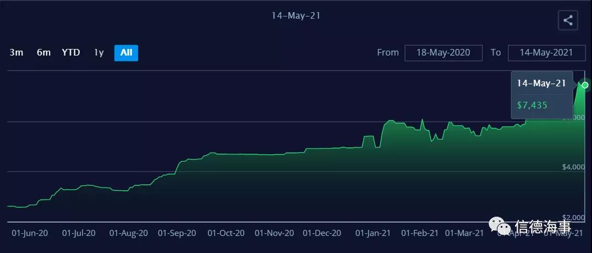The width and height of the screenshot is (592, 253).
Task: Click the highlighted All range button
Action: coord(126,53)
